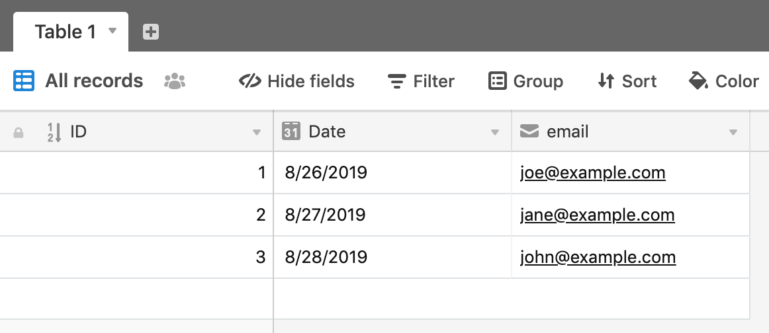Expand the email column dropdown arrow
Viewport: 769px width, 333px height.
[x=733, y=132]
